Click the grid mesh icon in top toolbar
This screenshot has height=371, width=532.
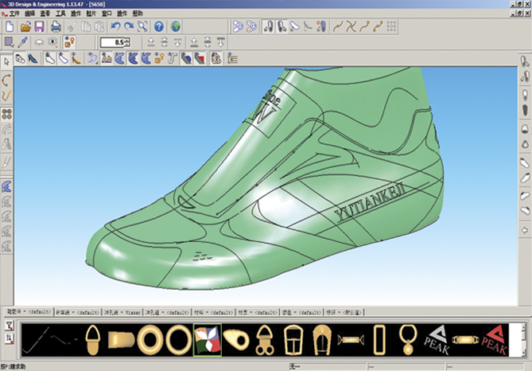pos(391,26)
